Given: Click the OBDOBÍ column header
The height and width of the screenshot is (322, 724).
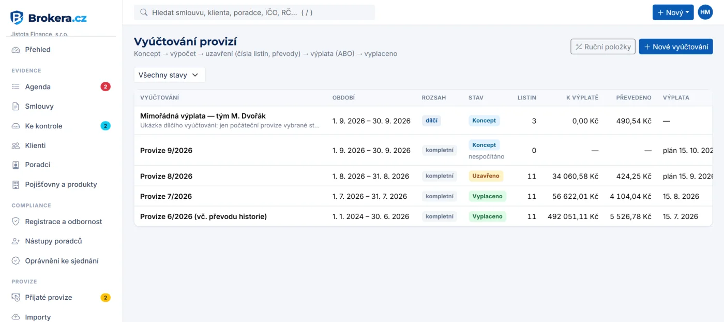Looking at the screenshot, I should coord(343,97).
